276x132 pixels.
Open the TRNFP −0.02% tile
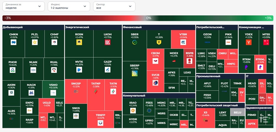(x=100, y=119)
